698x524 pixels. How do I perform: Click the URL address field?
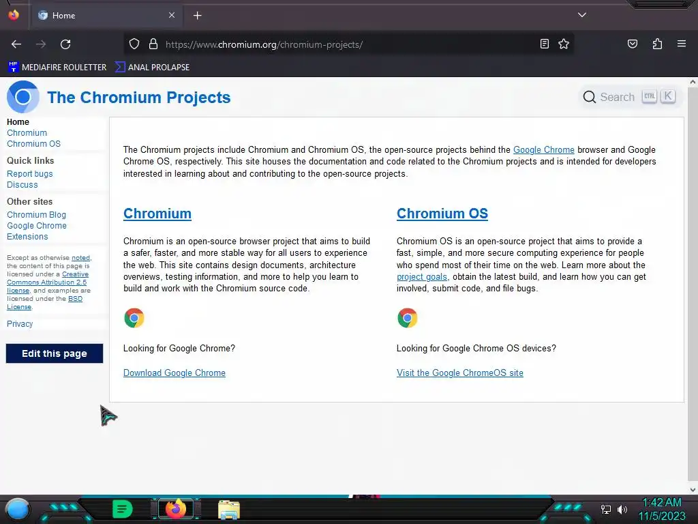coord(348,44)
